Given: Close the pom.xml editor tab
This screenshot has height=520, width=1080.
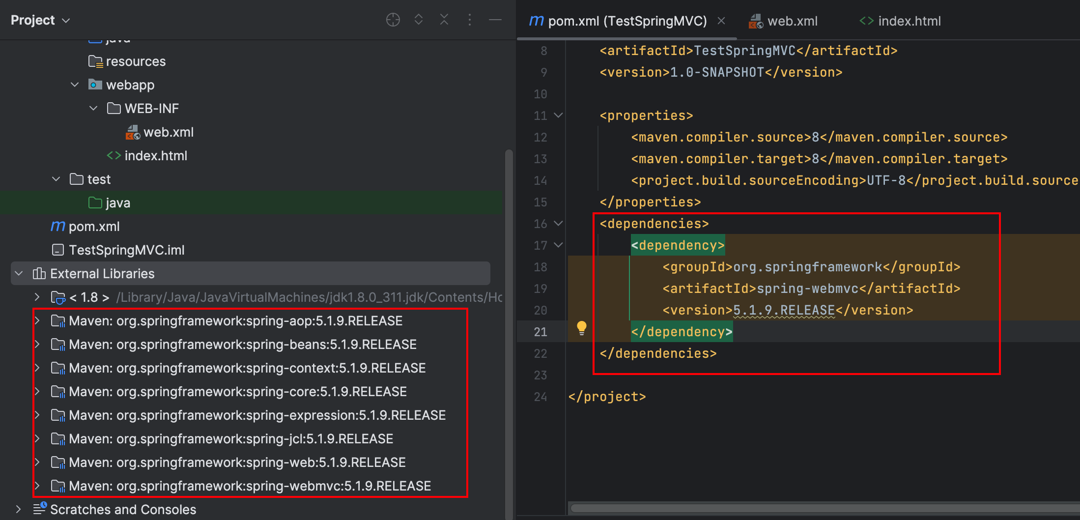Looking at the screenshot, I should coord(721,21).
